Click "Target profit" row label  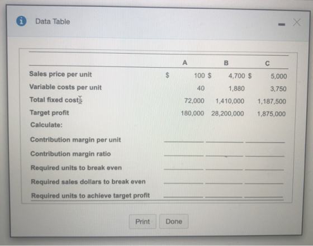(49, 112)
